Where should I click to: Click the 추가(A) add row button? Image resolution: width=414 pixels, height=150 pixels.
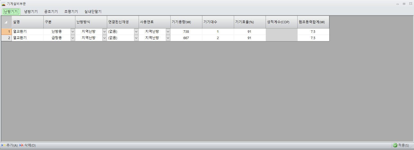[x=10, y=145]
